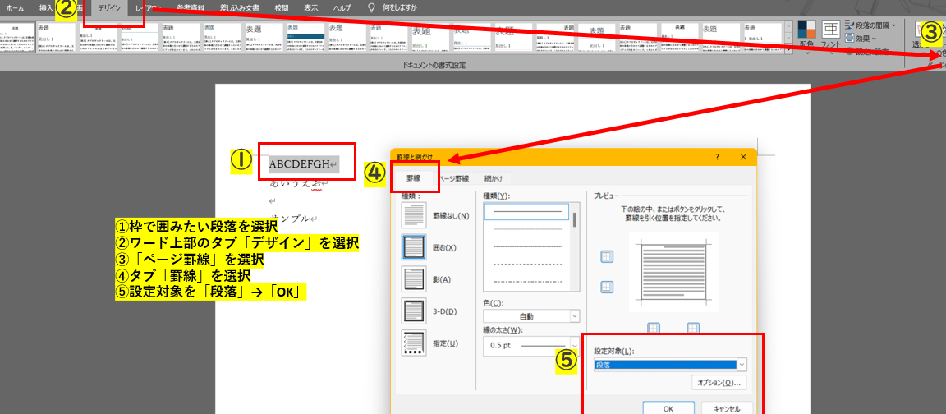Viewport: 946px width, 414px height.
Task: Open the 挿入 ribbon tab
Action: (46, 8)
